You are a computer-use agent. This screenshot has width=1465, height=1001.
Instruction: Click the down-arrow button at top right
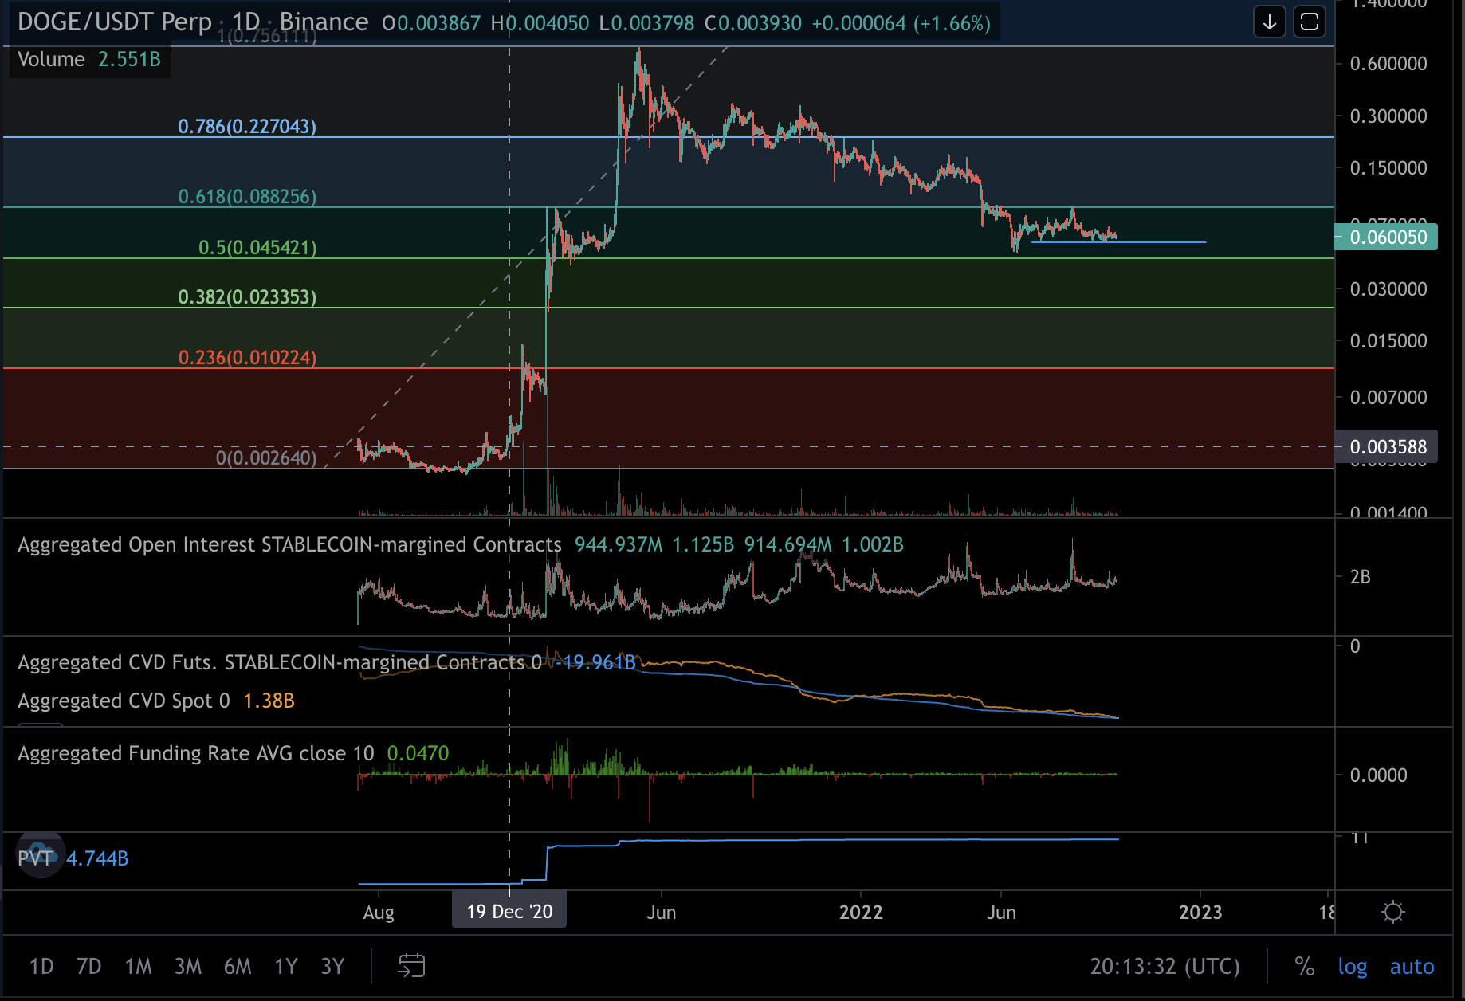[x=1269, y=22]
